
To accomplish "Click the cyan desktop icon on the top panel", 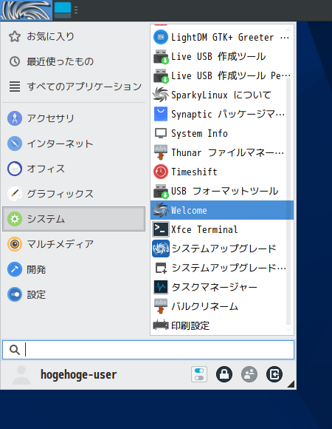I will 63,10.
